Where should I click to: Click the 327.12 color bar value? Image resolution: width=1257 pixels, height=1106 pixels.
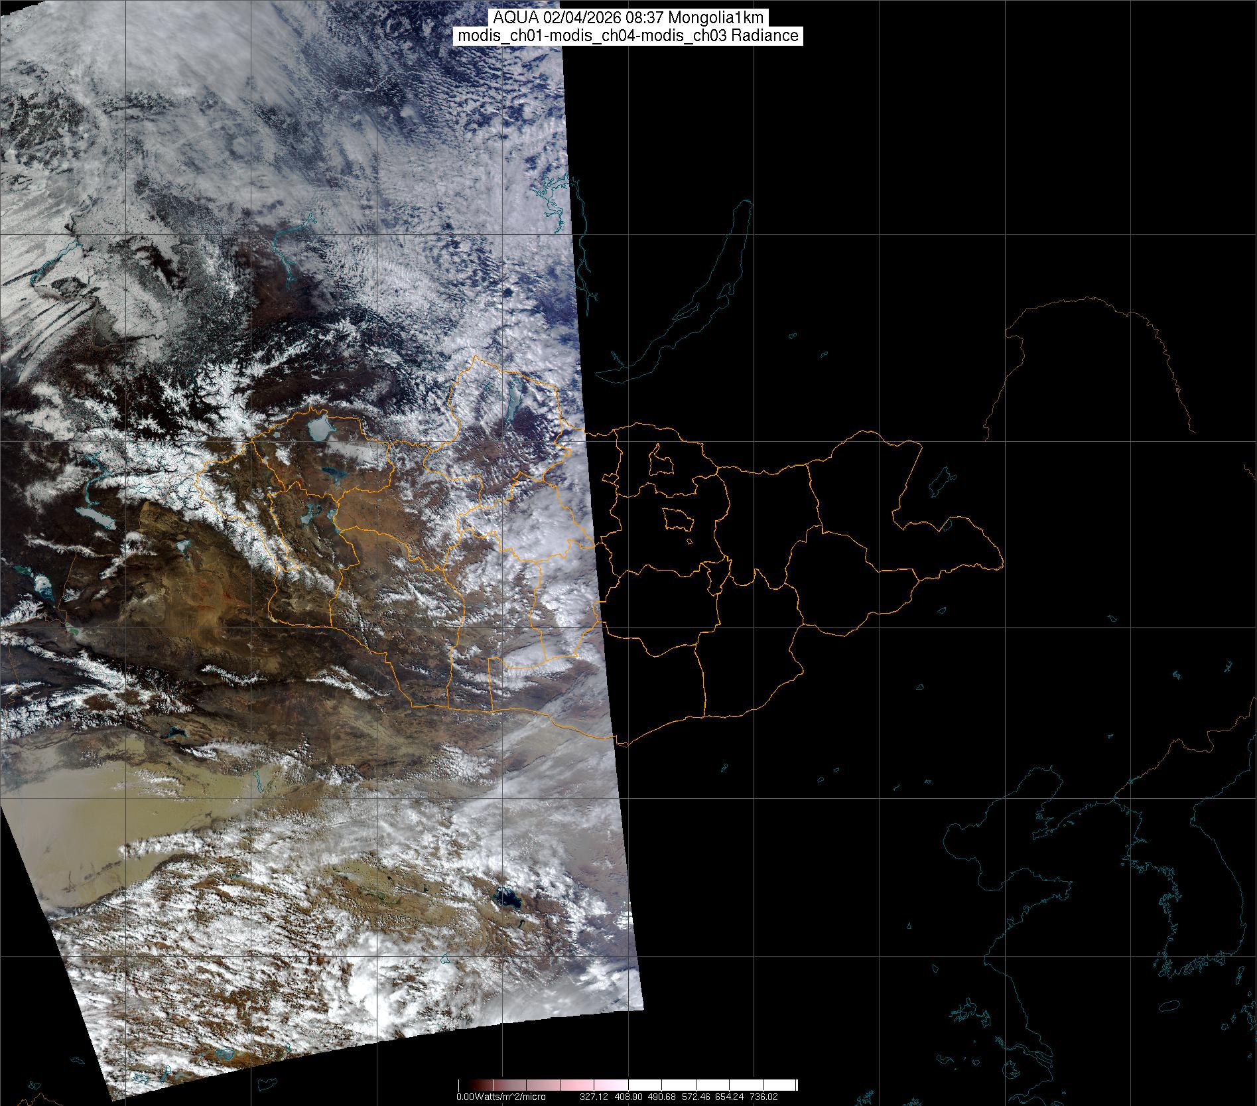(594, 1097)
